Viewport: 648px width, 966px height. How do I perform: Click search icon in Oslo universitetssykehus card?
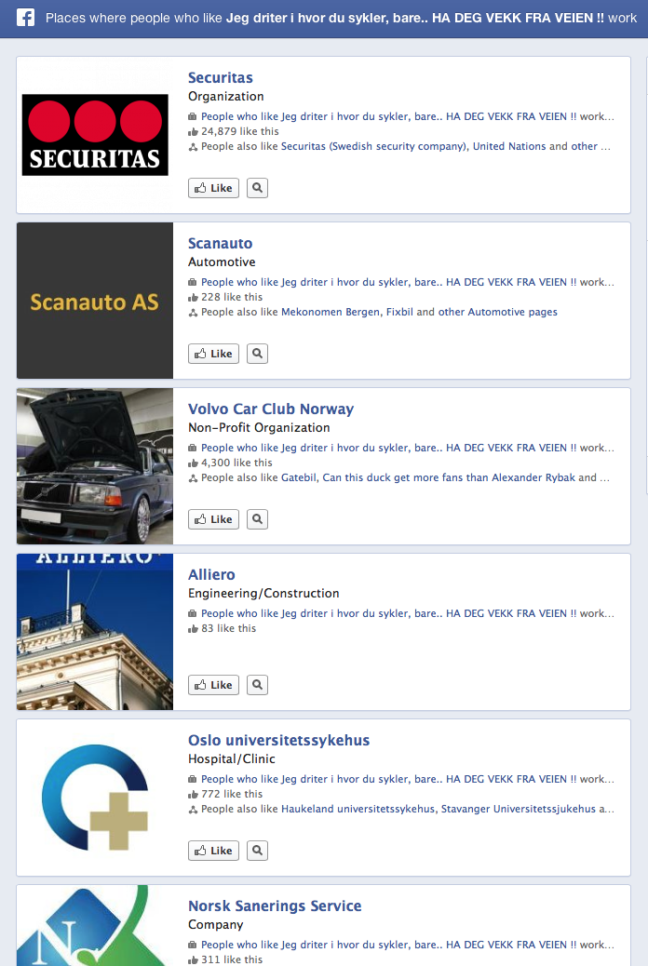(257, 851)
